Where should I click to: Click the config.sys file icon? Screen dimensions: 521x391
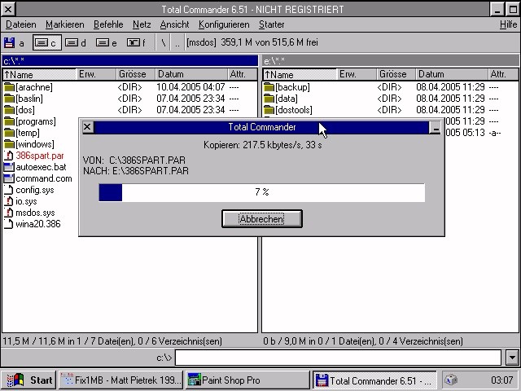pos(9,190)
